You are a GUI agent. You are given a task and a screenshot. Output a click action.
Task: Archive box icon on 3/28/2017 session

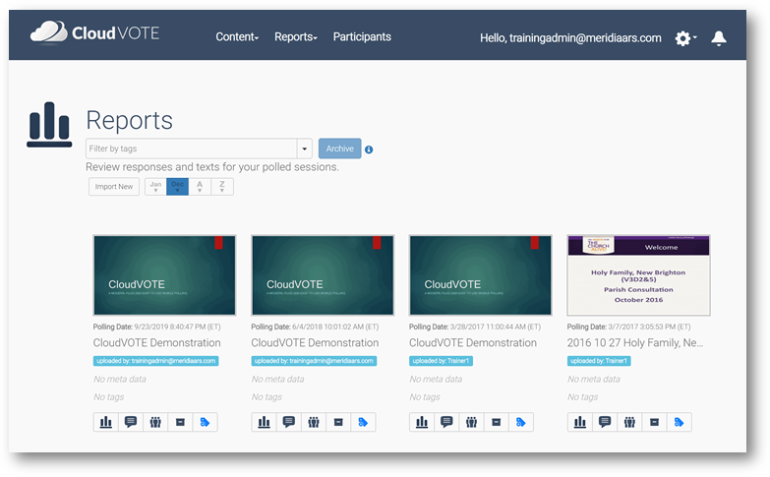pyautogui.click(x=496, y=422)
